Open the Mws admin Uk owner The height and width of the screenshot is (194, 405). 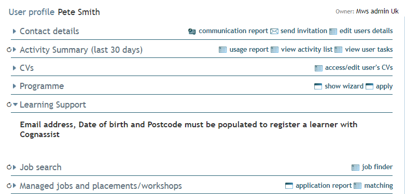pyautogui.click(x=378, y=11)
